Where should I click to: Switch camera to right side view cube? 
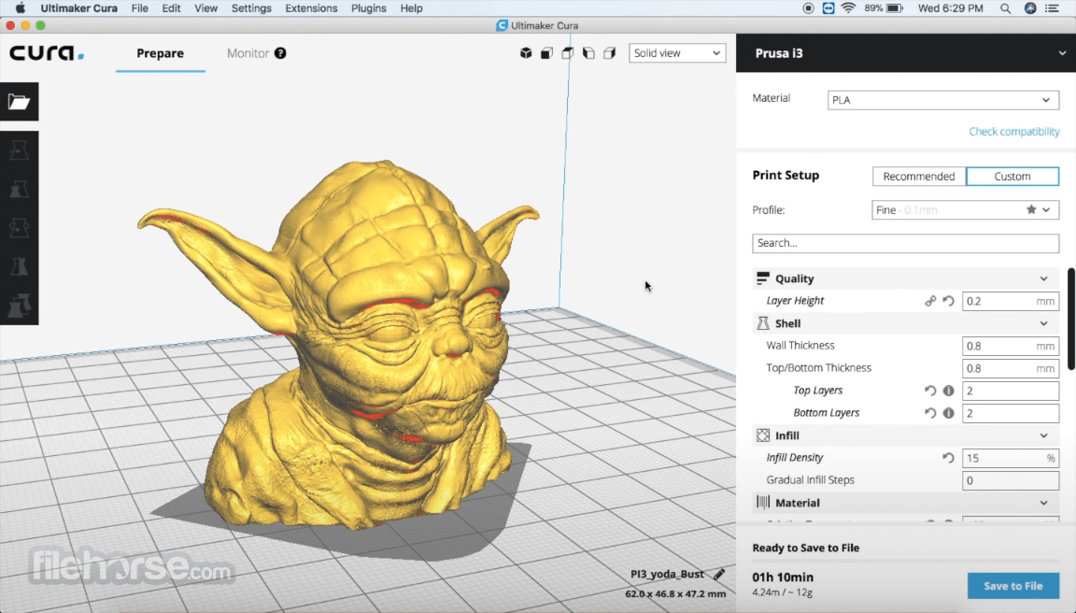pos(609,53)
